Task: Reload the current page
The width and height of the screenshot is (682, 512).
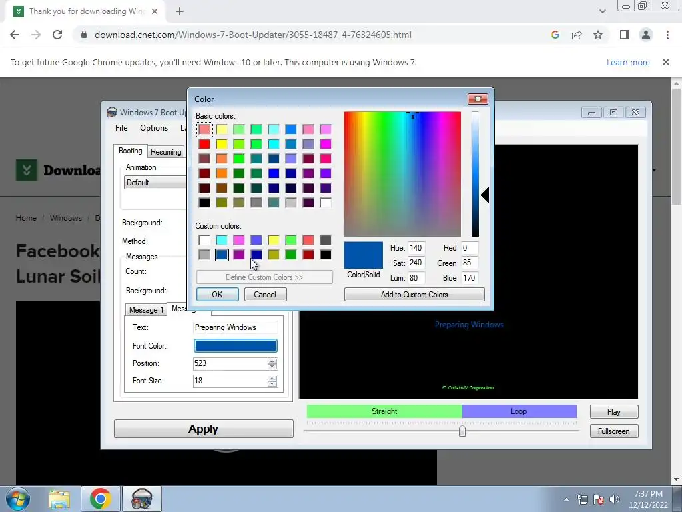Action: (57, 35)
